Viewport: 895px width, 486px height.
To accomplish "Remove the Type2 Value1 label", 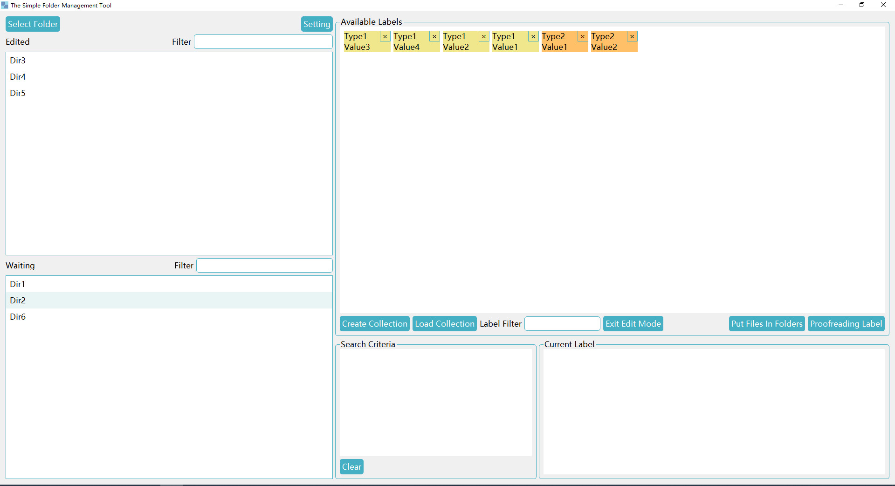I will coord(583,36).
